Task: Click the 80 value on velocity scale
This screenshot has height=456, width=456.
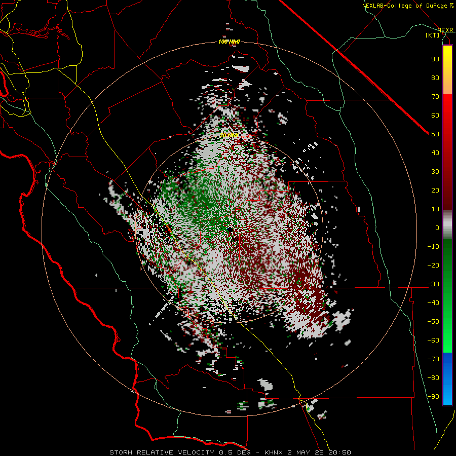Action: click(435, 78)
